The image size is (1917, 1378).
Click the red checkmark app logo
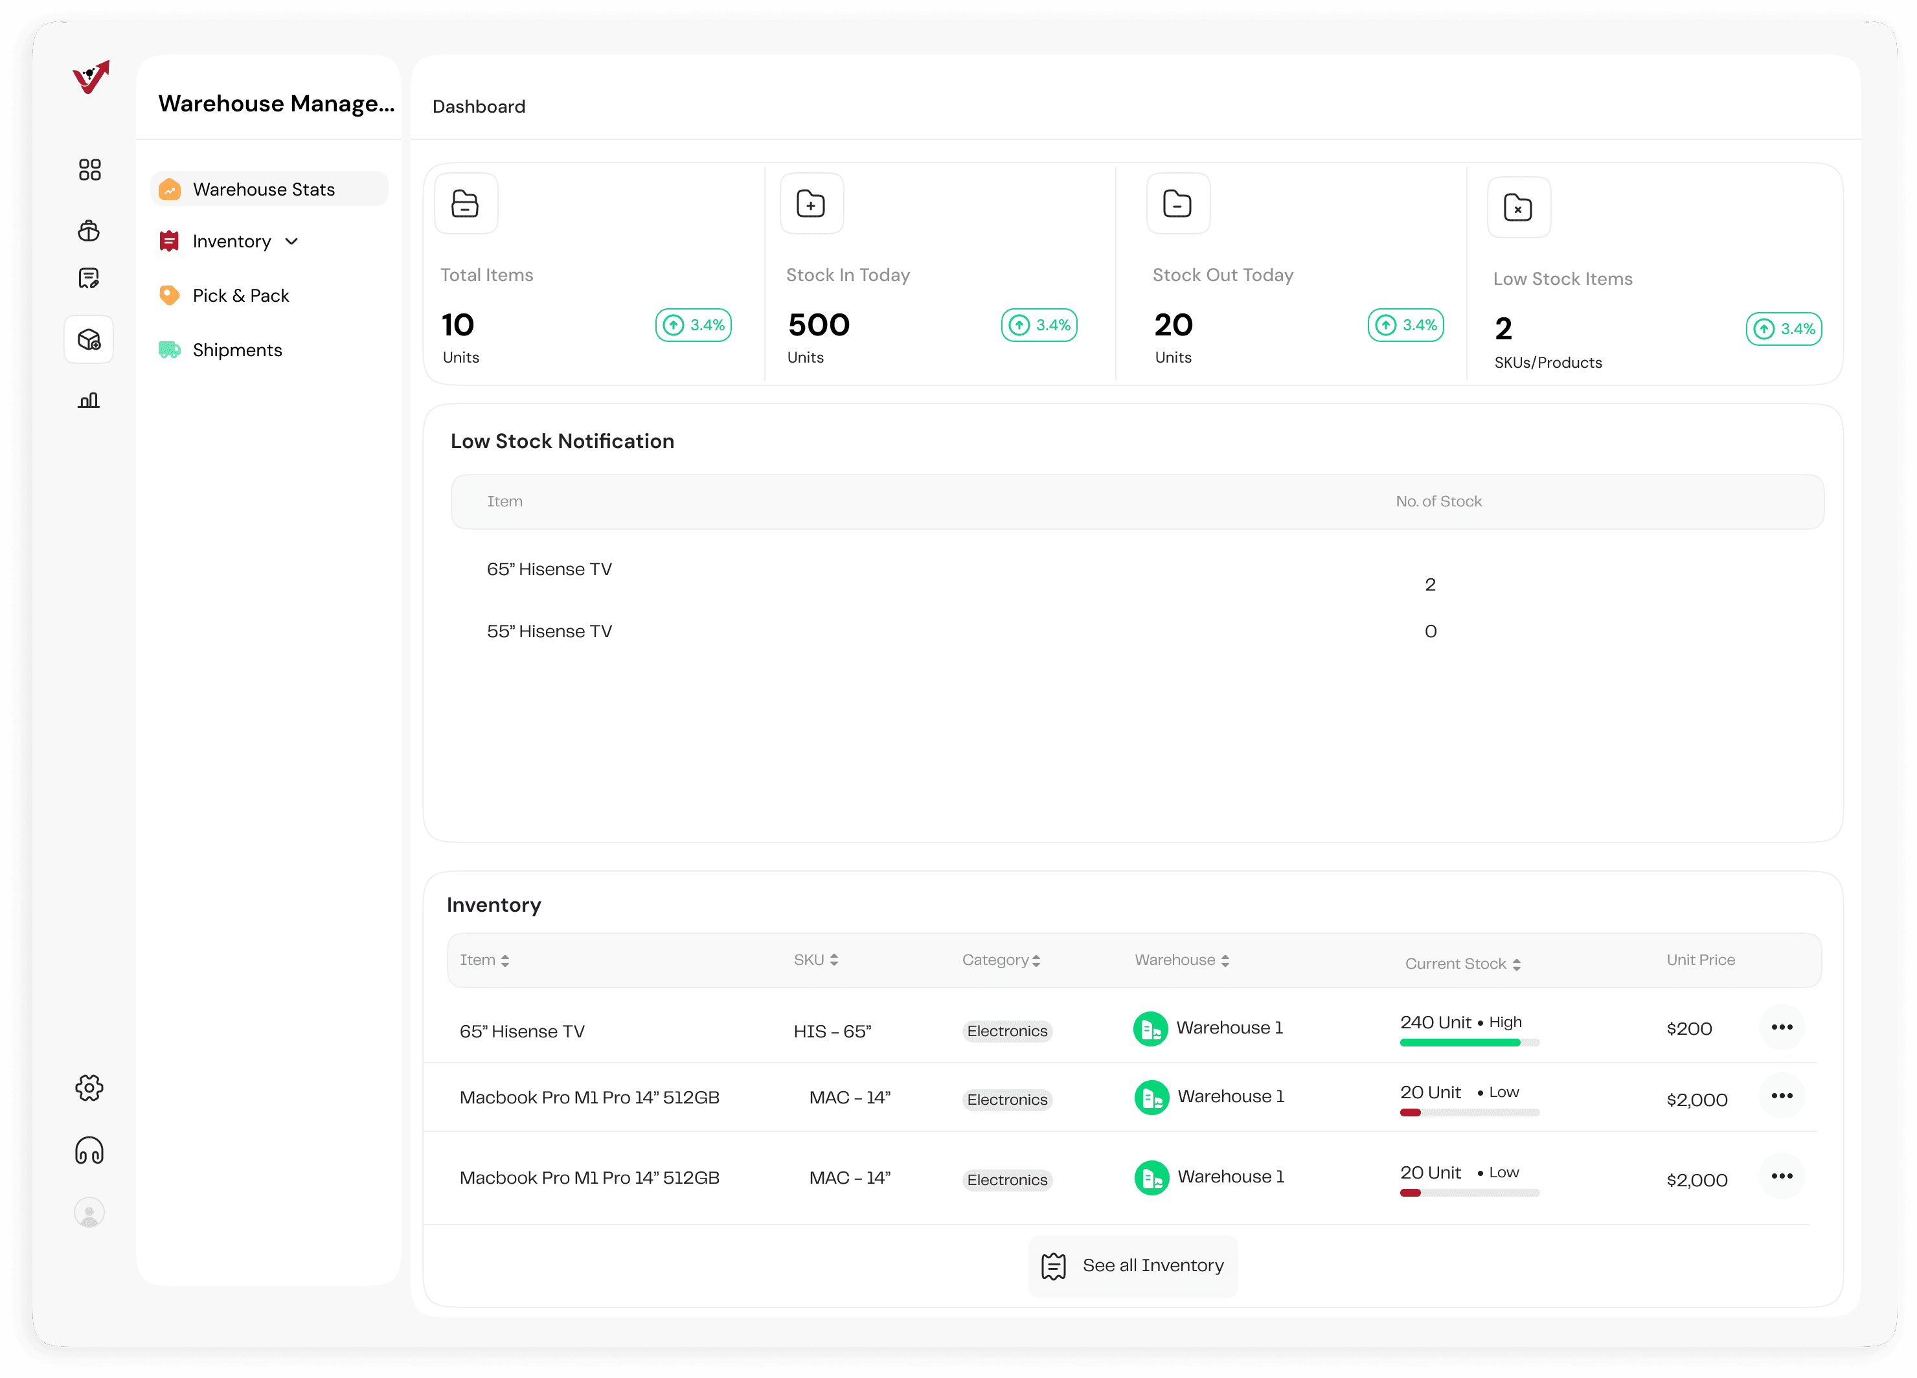[x=91, y=76]
